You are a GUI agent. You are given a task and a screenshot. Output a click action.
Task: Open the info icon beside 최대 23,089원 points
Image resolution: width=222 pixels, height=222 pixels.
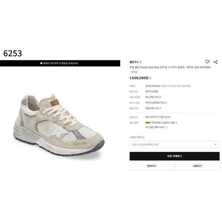tap(165, 102)
